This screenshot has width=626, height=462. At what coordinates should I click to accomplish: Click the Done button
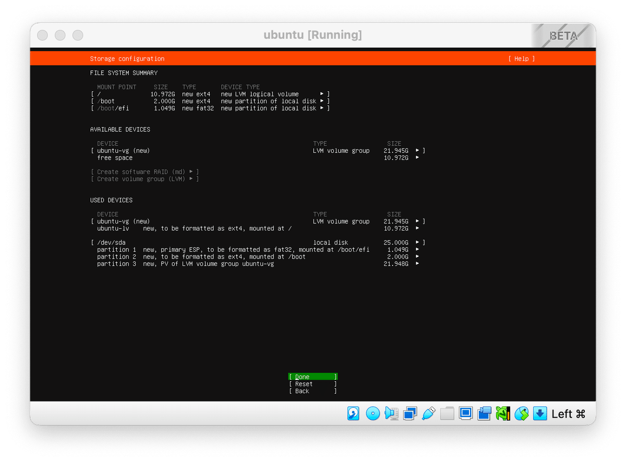(313, 376)
